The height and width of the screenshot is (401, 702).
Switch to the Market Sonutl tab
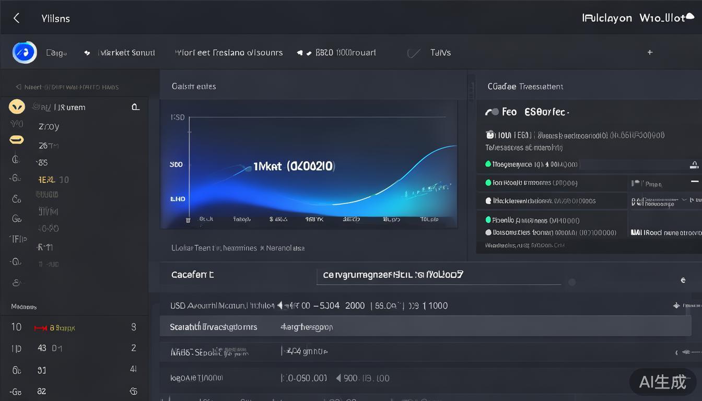(x=127, y=53)
